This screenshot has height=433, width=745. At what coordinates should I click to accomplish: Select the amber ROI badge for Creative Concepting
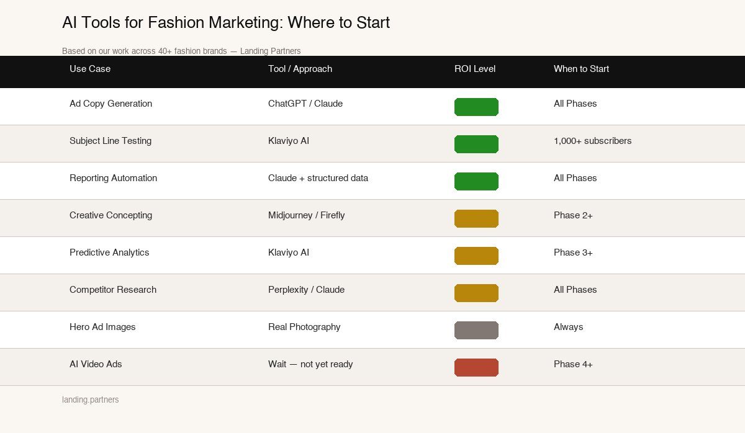476,218
